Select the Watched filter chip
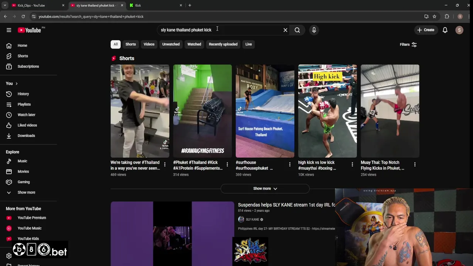This screenshot has width=473, height=266. (x=194, y=44)
